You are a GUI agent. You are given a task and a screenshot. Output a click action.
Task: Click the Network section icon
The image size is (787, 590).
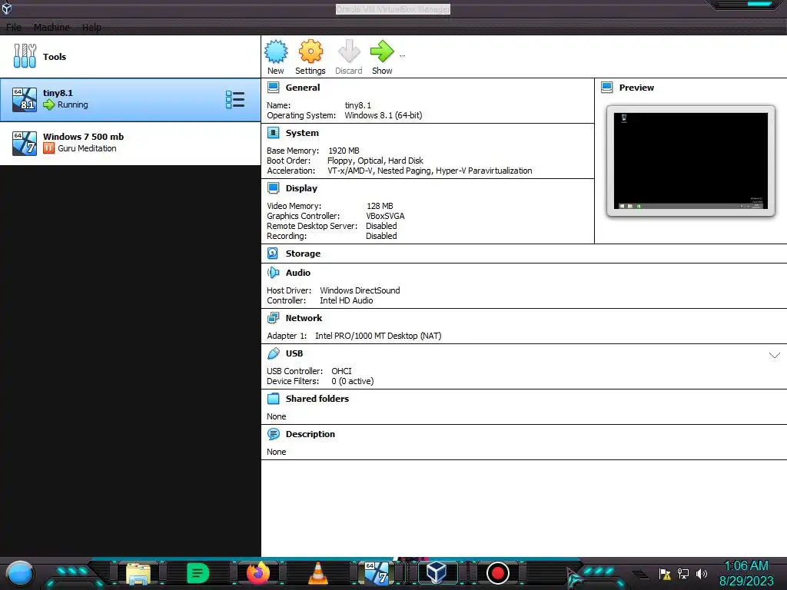coord(273,317)
